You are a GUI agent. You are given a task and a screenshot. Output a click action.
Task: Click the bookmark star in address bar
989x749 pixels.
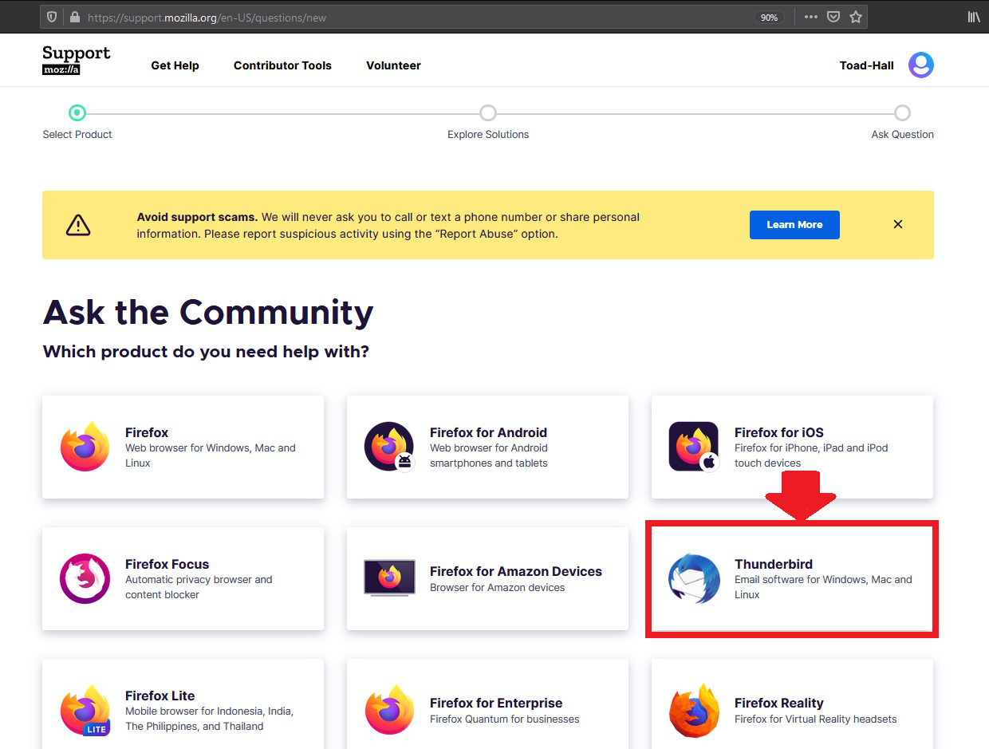856,17
